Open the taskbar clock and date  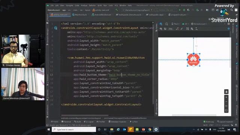[x=221, y=129]
